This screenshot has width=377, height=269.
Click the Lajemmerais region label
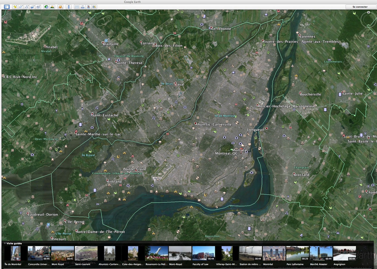coord(333,62)
